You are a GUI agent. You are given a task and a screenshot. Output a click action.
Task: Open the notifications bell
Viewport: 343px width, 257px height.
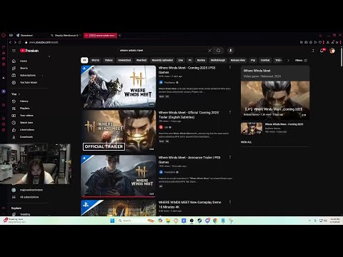pos(322,51)
